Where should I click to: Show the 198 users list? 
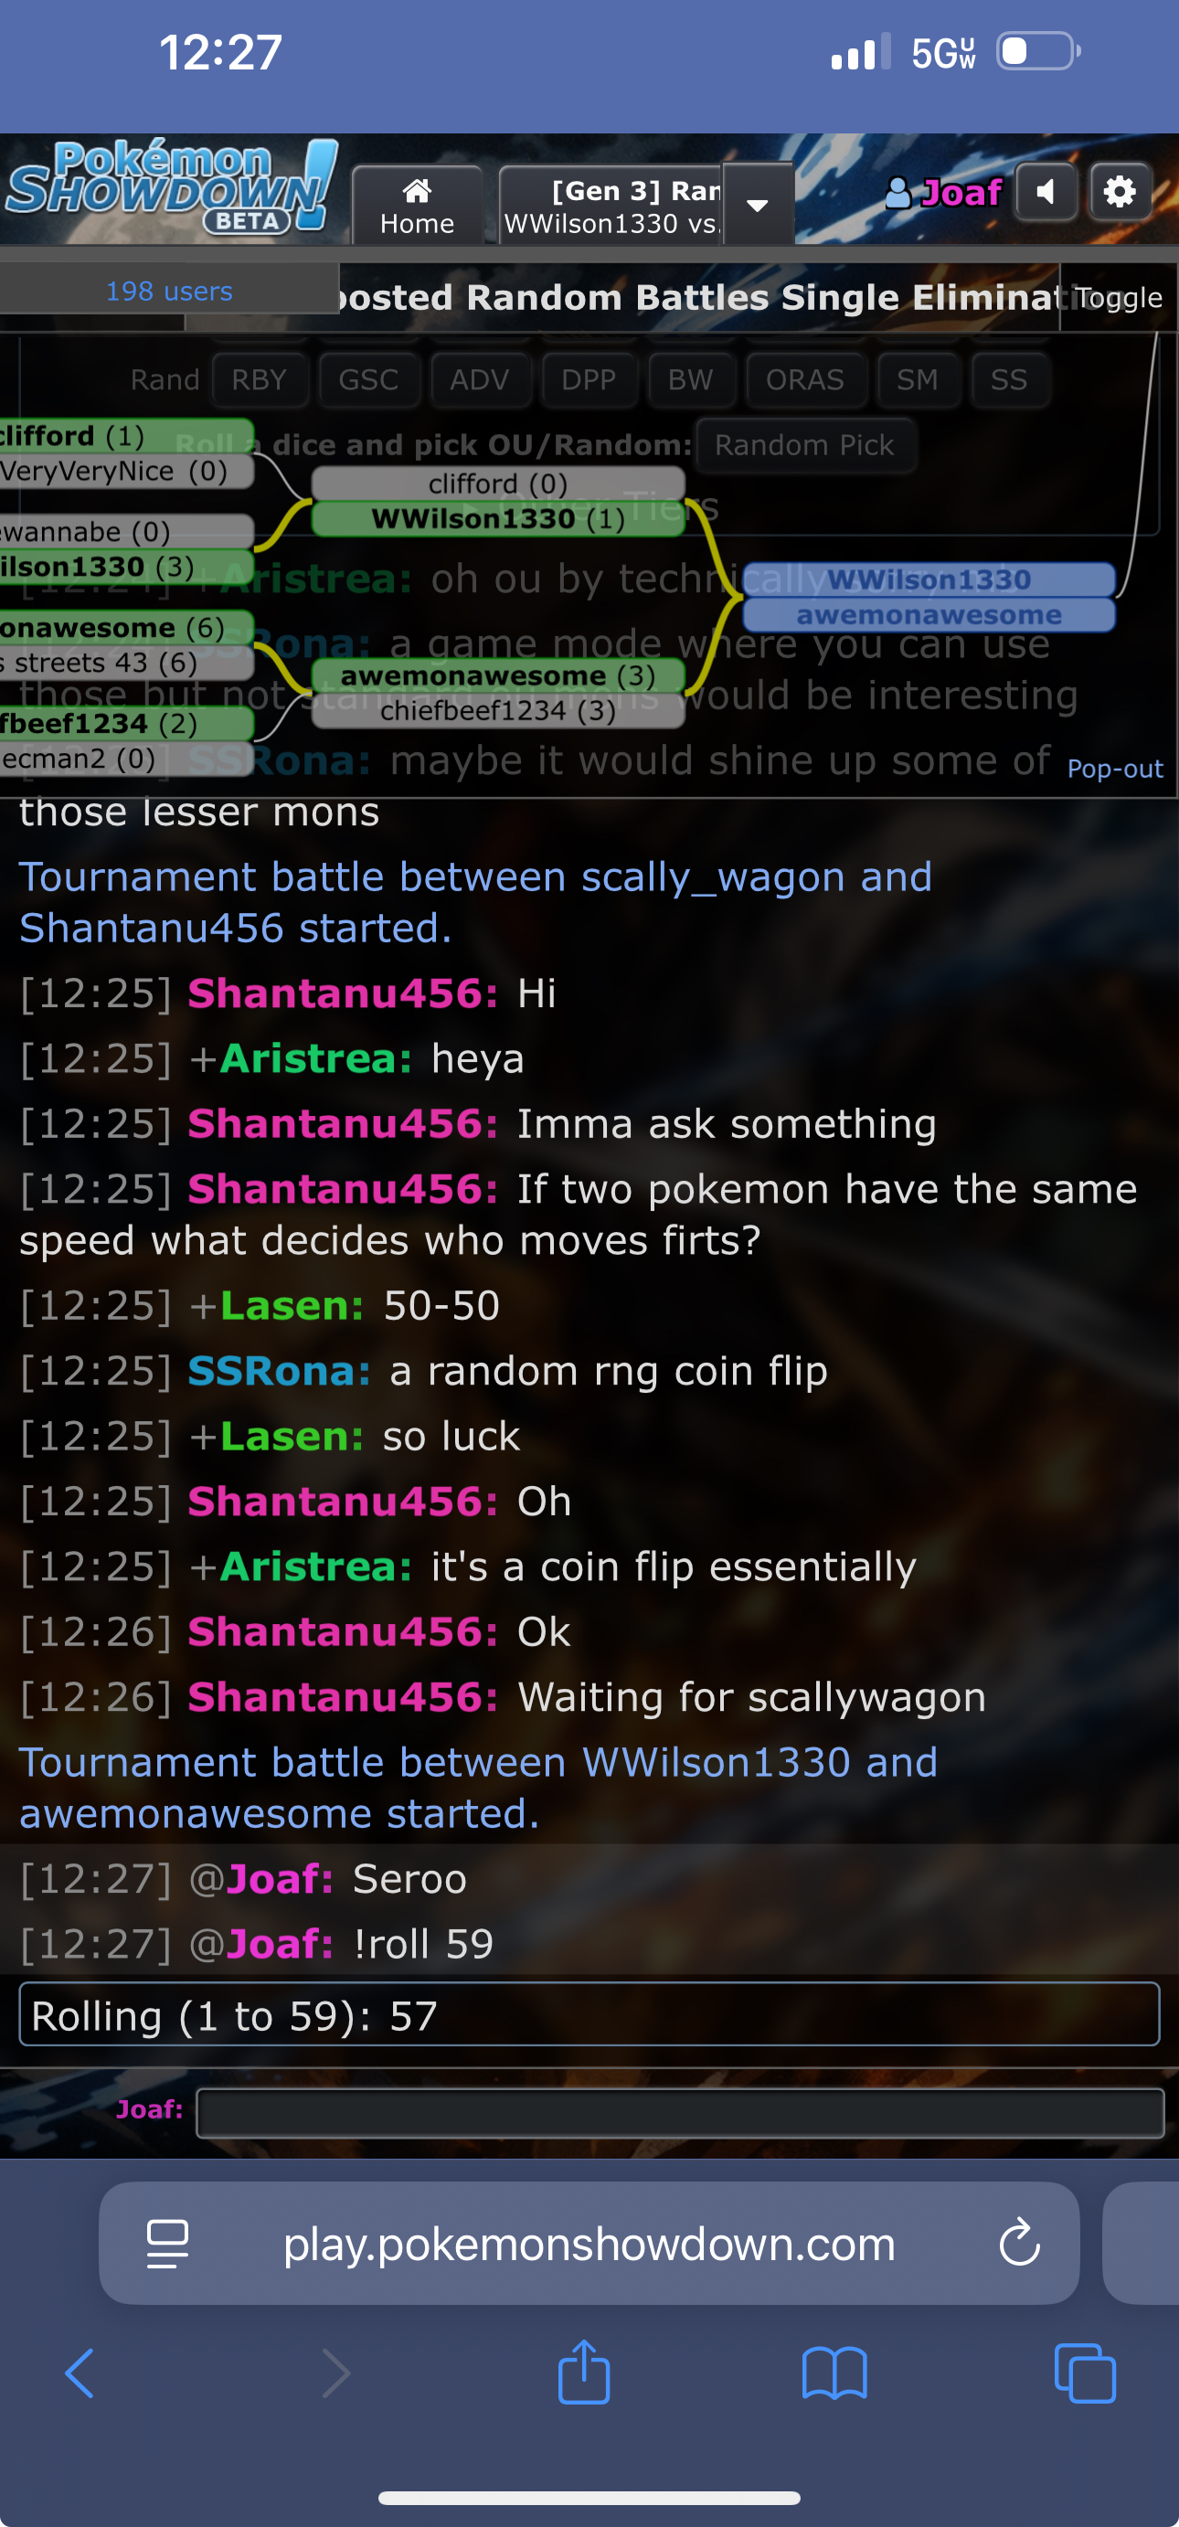169,291
